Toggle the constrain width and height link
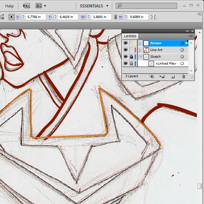This screenshot has height=204, width=204. tap(116, 17)
